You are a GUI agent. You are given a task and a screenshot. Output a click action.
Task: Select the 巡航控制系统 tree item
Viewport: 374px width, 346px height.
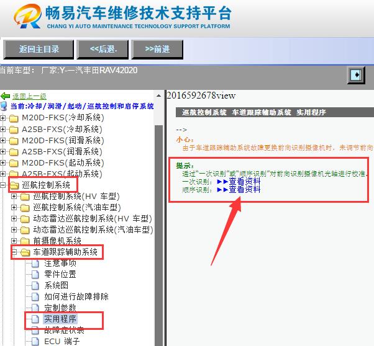pos(46,185)
